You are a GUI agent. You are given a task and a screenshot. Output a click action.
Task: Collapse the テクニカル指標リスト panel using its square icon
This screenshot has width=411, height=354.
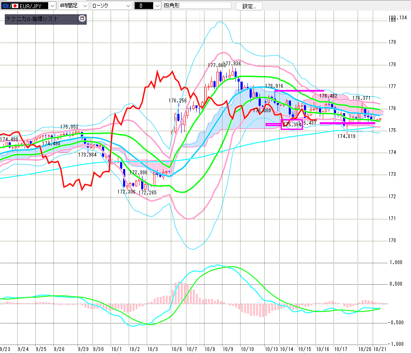coord(82,19)
